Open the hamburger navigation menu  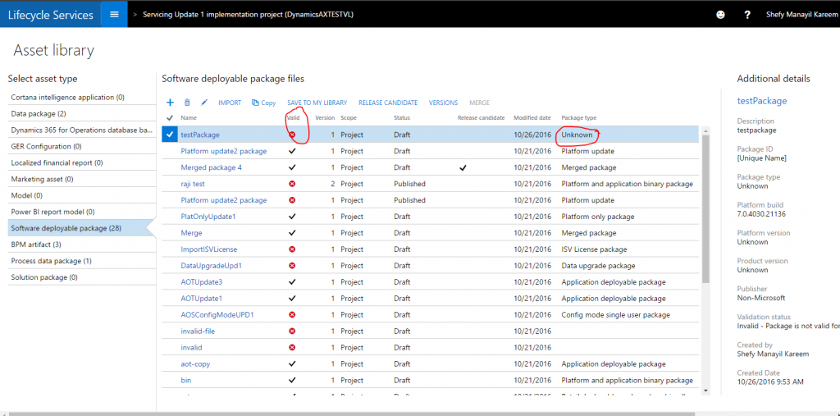tap(114, 14)
